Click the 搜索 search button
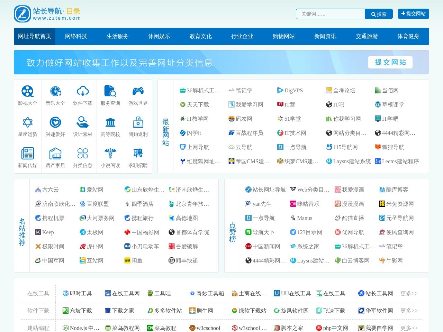 pos(379,14)
